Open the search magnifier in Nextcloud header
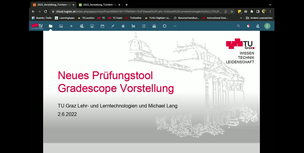Viewport: 304px width, 153px height. pos(238,26)
